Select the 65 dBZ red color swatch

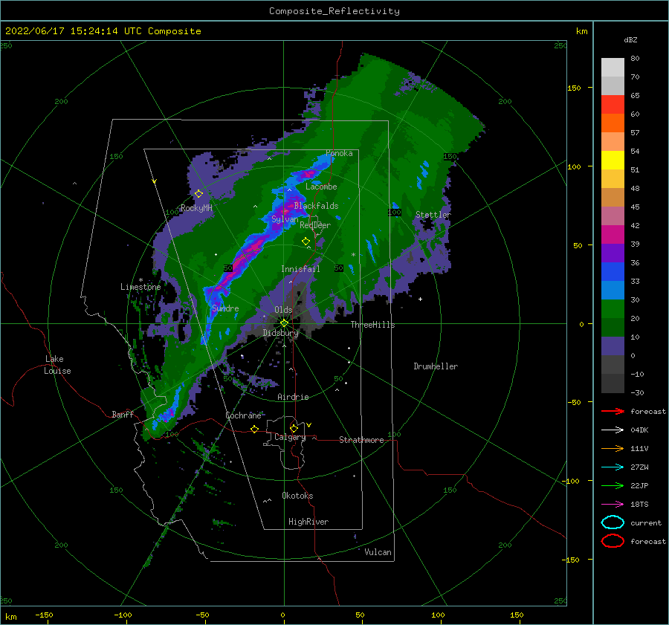[x=613, y=104]
